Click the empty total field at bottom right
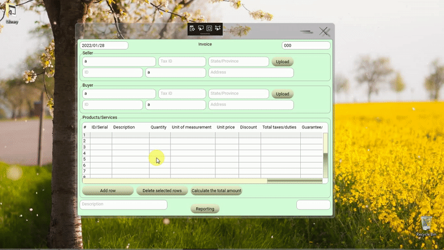This screenshot has height=250, width=444. point(314,204)
